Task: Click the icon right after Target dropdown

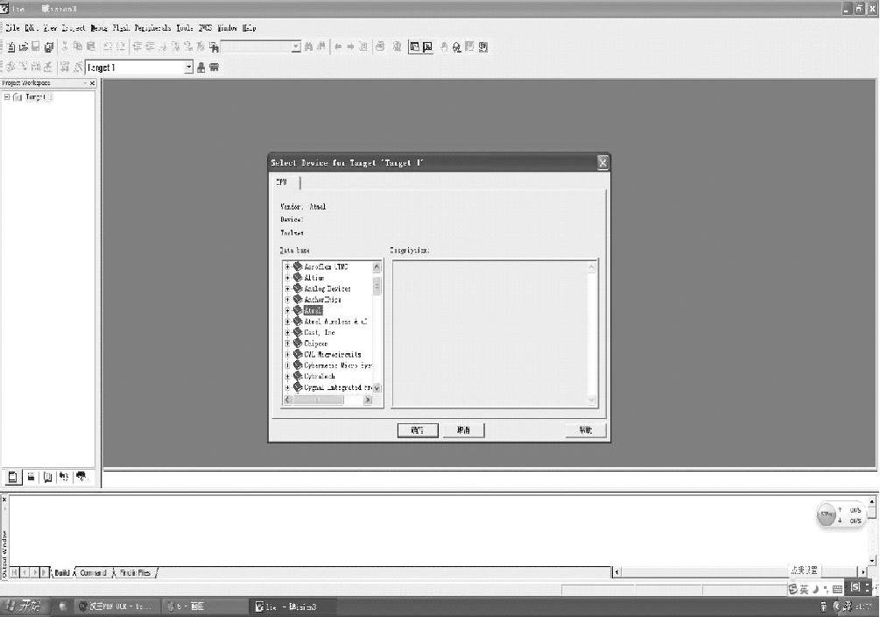Action: pos(201,67)
